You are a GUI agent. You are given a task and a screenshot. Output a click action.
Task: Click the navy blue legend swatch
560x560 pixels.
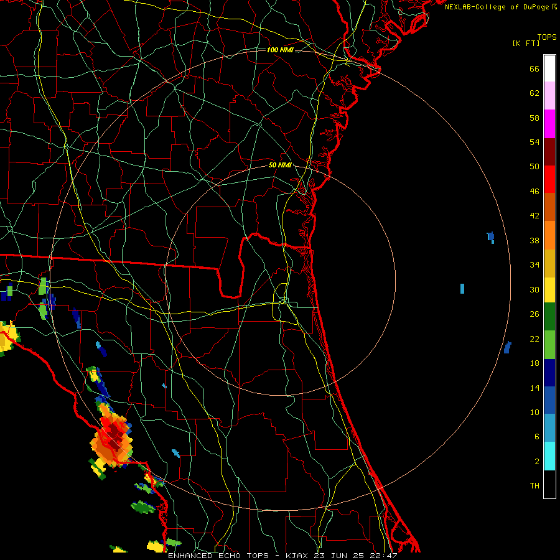[x=549, y=373]
